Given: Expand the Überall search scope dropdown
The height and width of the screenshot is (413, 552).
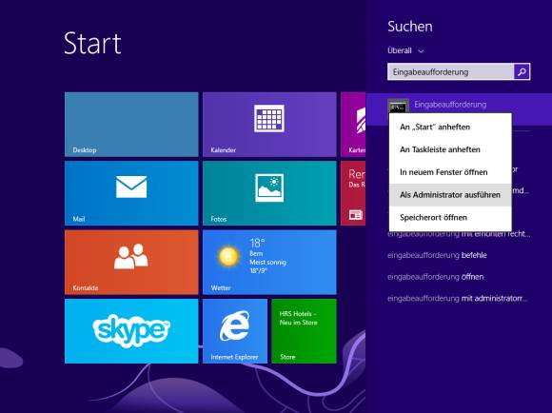Looking at the screenshot, I should [x=405, y=50].
